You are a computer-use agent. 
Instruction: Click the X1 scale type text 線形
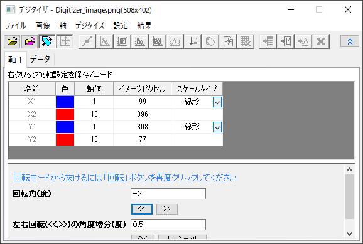(x=192, y=102)
